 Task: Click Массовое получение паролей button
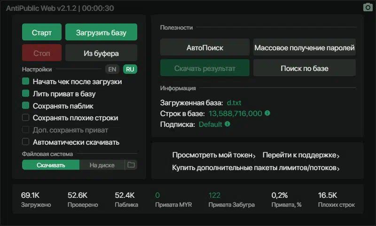[305, 47]
